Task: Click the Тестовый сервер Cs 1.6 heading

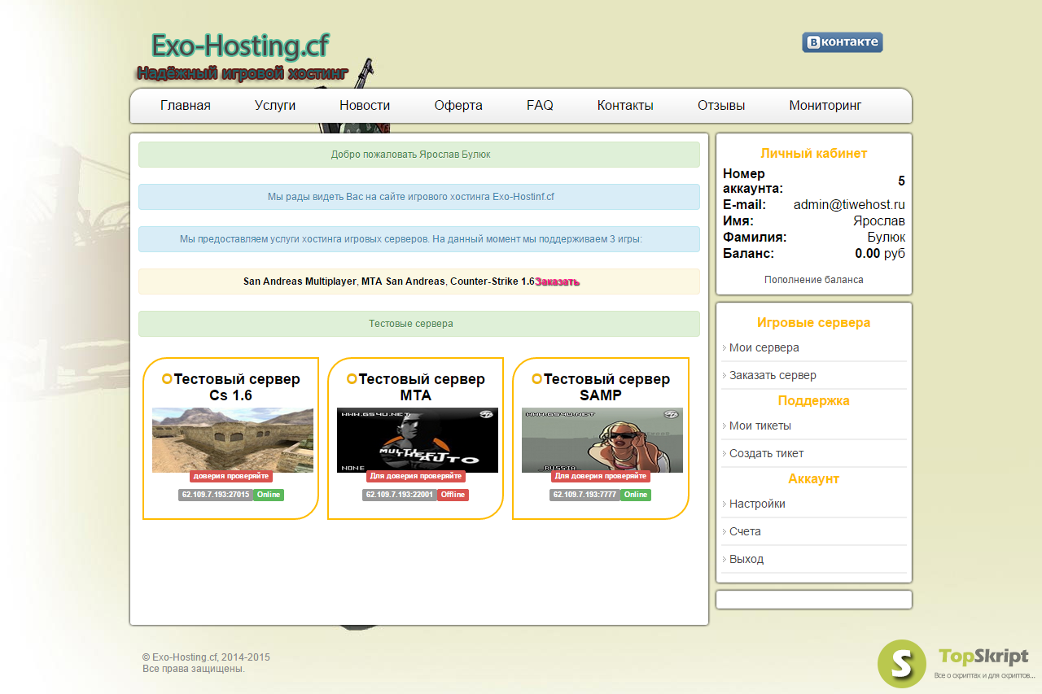Action: (x=231, y=387)
